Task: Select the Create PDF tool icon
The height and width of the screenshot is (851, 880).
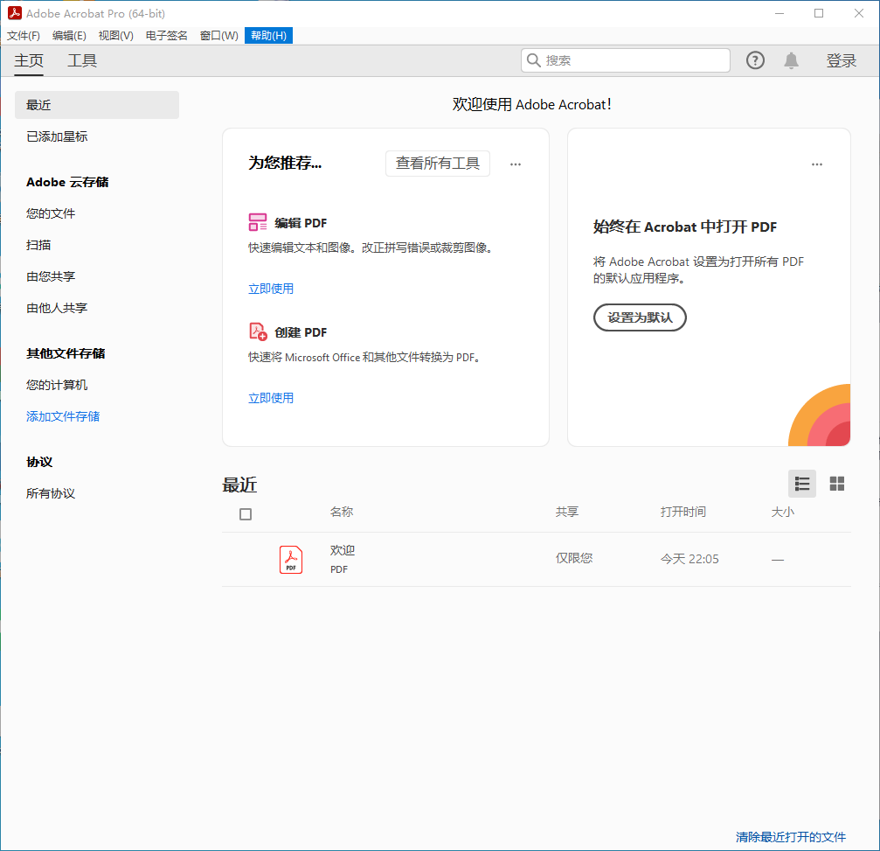Action: pyautogui.click(x=257, y=332)
